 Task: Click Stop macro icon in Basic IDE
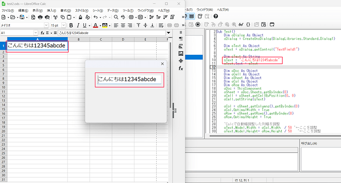tap(198, 25)
